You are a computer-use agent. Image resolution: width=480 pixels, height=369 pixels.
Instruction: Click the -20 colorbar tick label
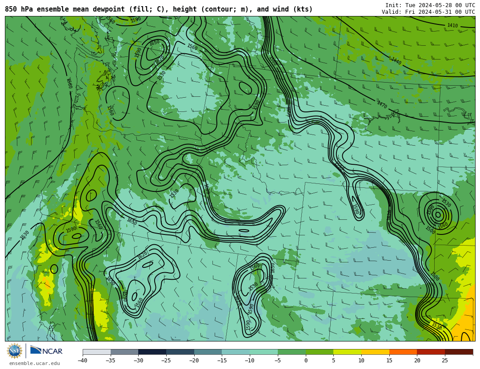(x=194, y=361)
